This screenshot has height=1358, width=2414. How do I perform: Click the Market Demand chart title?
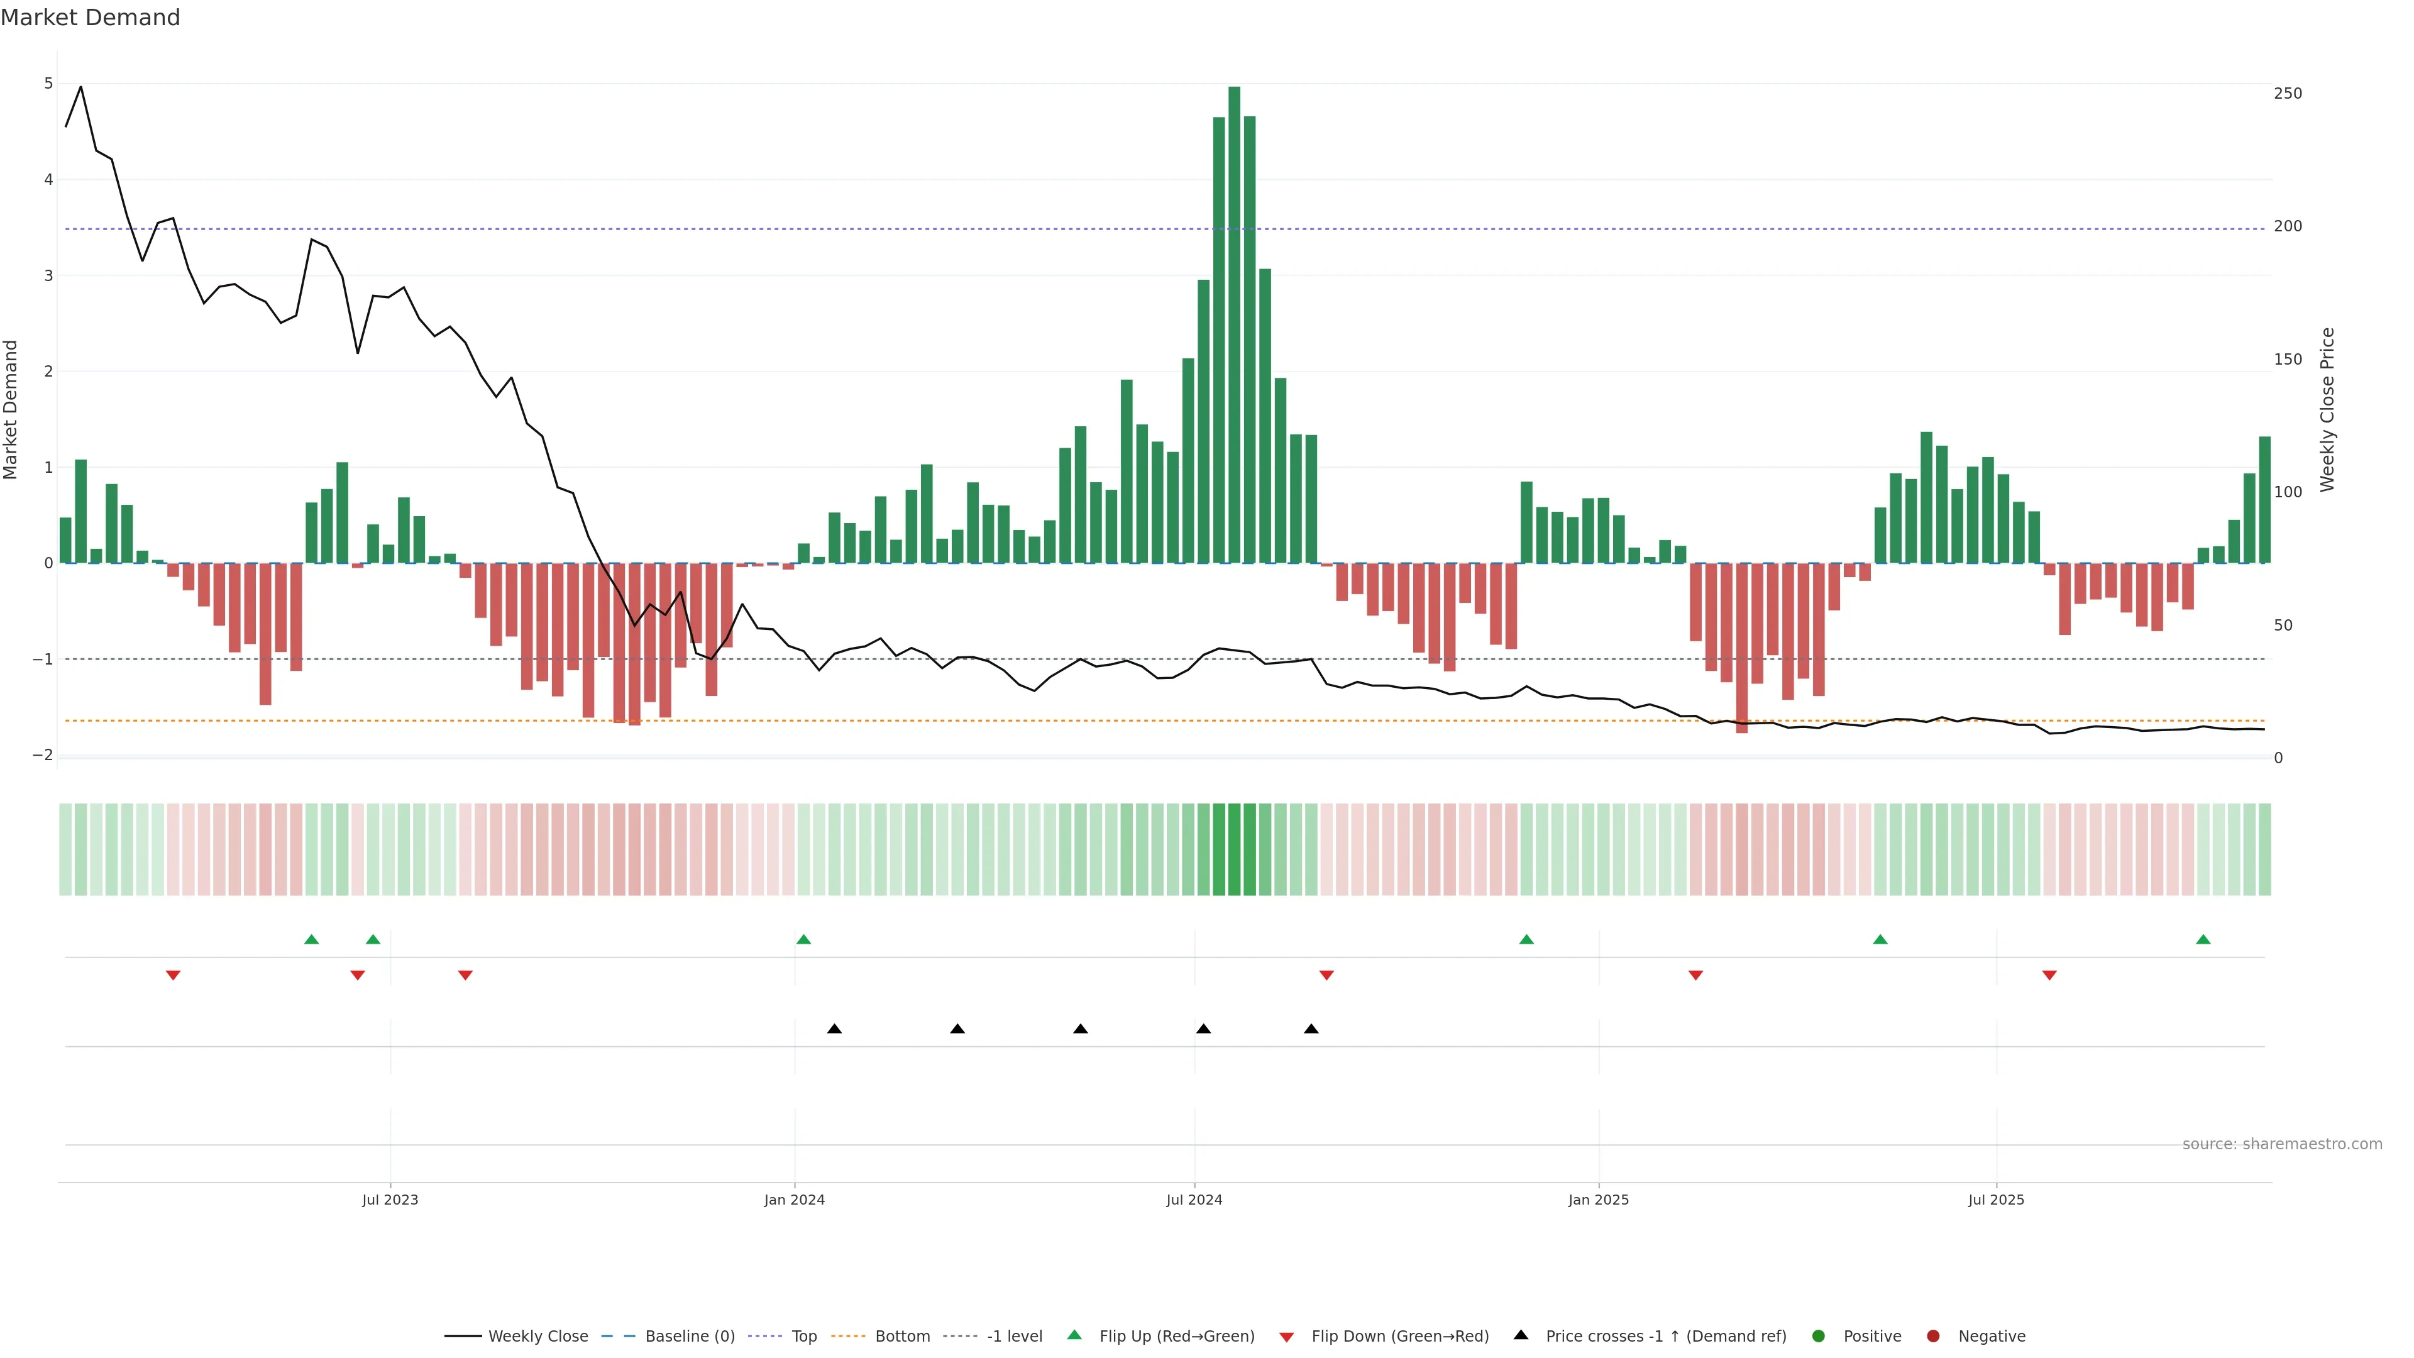[90, 18]
